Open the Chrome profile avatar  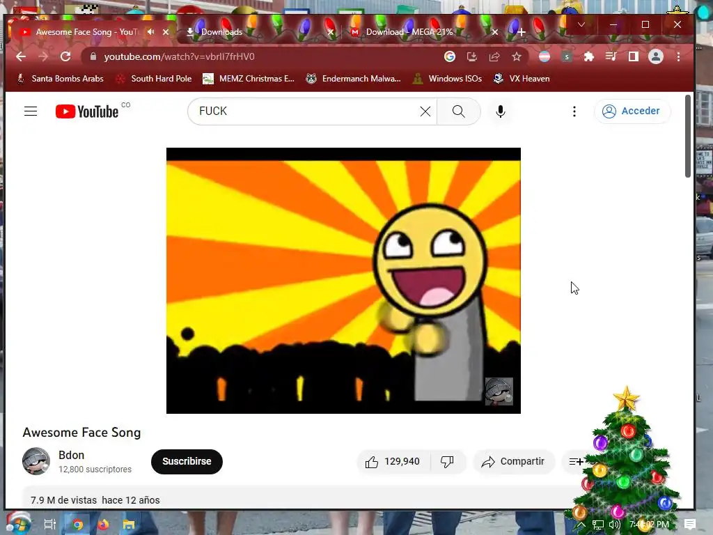pos(656,56)
